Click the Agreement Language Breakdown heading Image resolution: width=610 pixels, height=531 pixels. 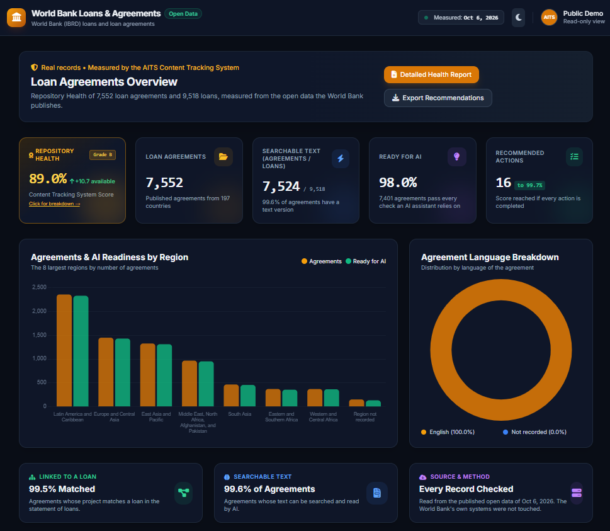(490, 258)
